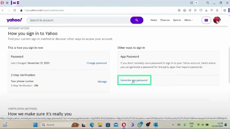The width and height of the screenshot is (230, 129).
Task: Open weather widget showing 13°
Action: 5,125
